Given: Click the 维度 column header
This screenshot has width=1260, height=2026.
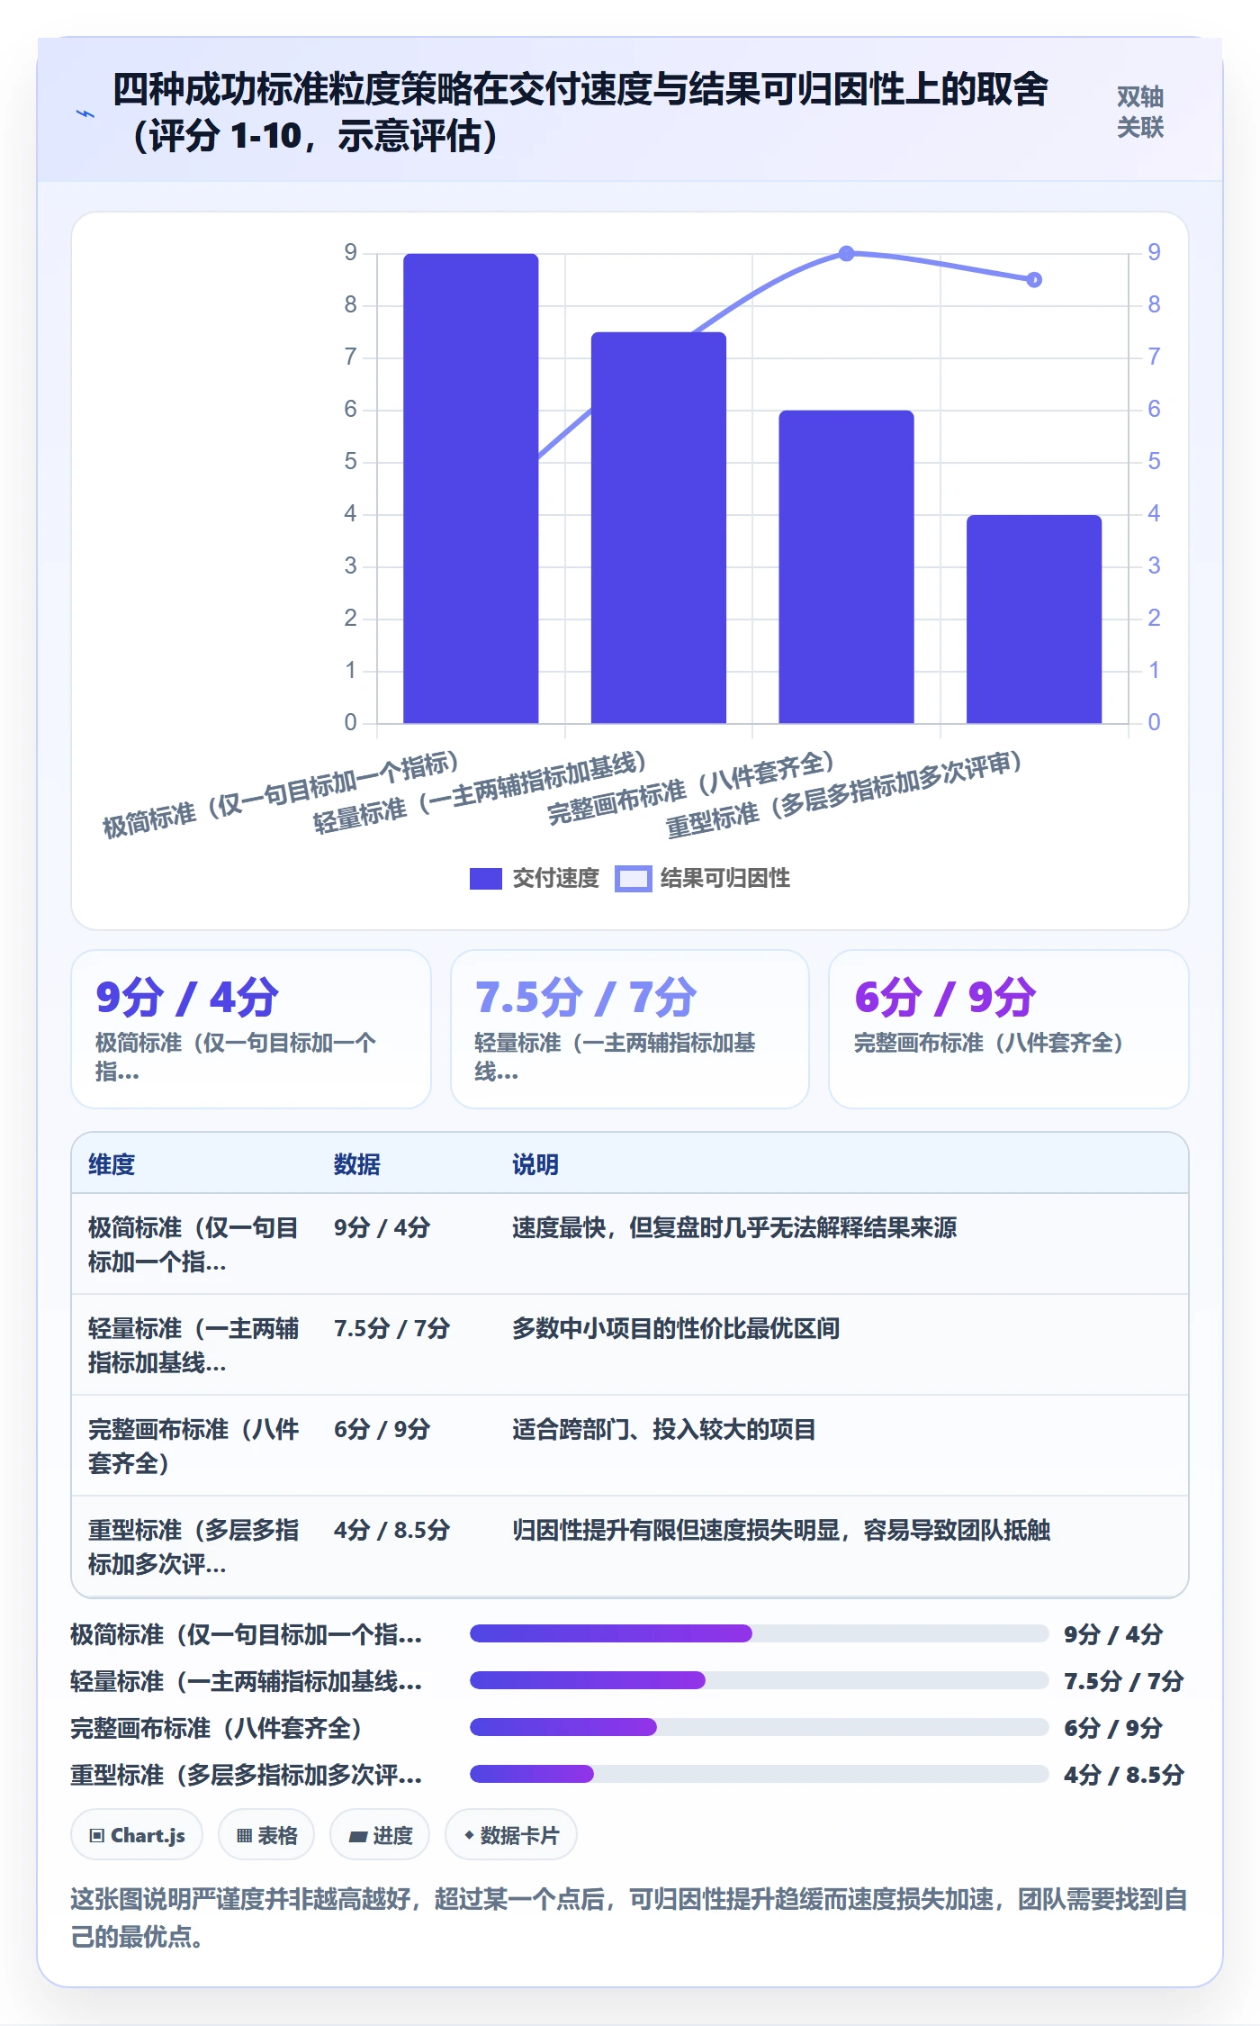Looking at the screenshot, I should click(x=112, y=1164).
